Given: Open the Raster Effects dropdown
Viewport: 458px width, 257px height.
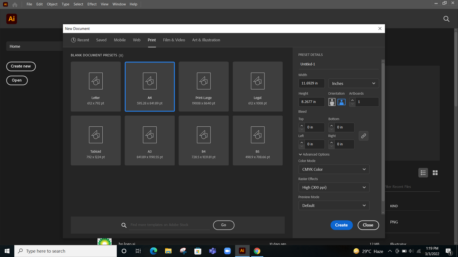Looking at the screenshot, I should click(x=334, y=187).
